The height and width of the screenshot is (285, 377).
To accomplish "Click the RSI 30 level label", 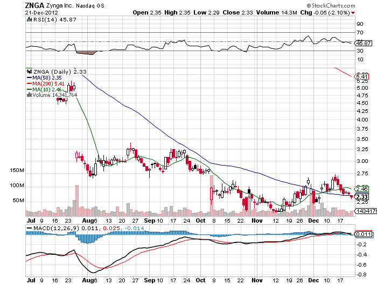I will click(360, 51).
